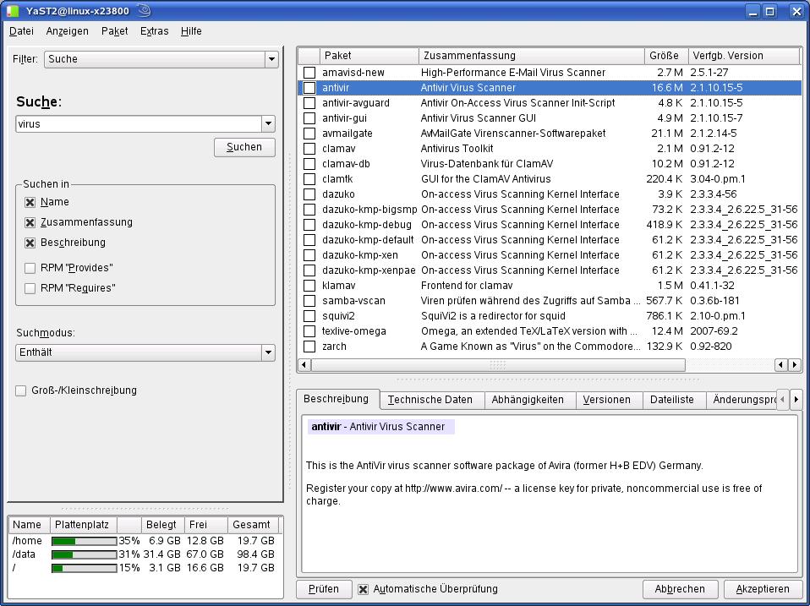The width and height of the screenshot is (810, 606).
Task: Click the Belegt column header
Action: pyautogui.click(x=162, y=525)
